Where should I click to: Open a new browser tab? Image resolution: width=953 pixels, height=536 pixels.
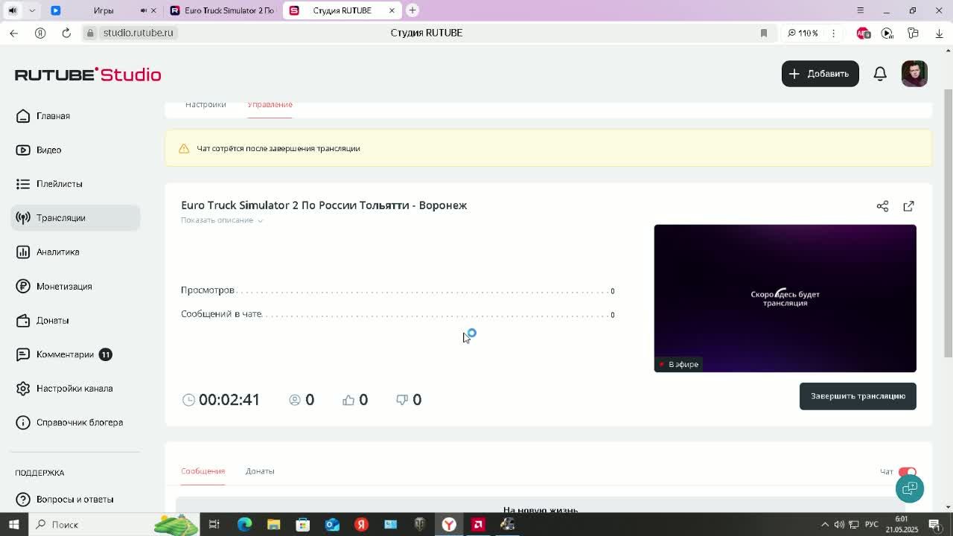click(412, 10)
